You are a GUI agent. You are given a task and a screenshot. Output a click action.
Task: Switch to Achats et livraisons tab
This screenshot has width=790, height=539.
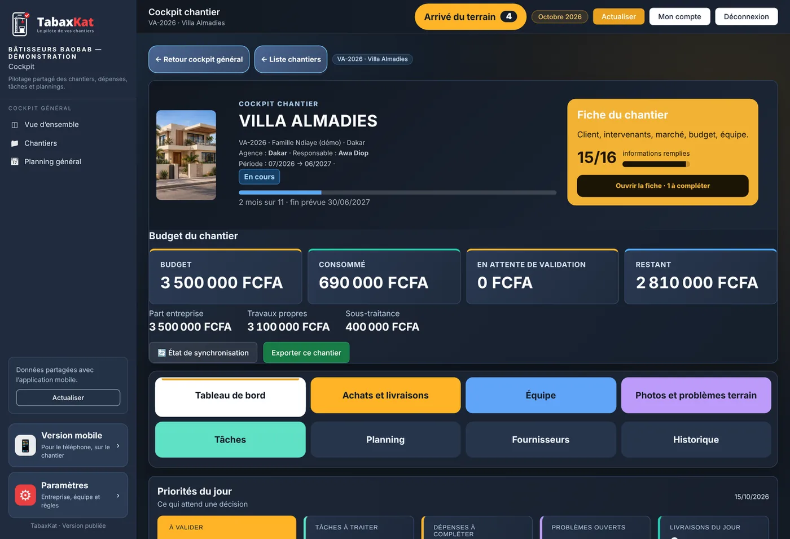pyautogui.click(x=385, y=396)
